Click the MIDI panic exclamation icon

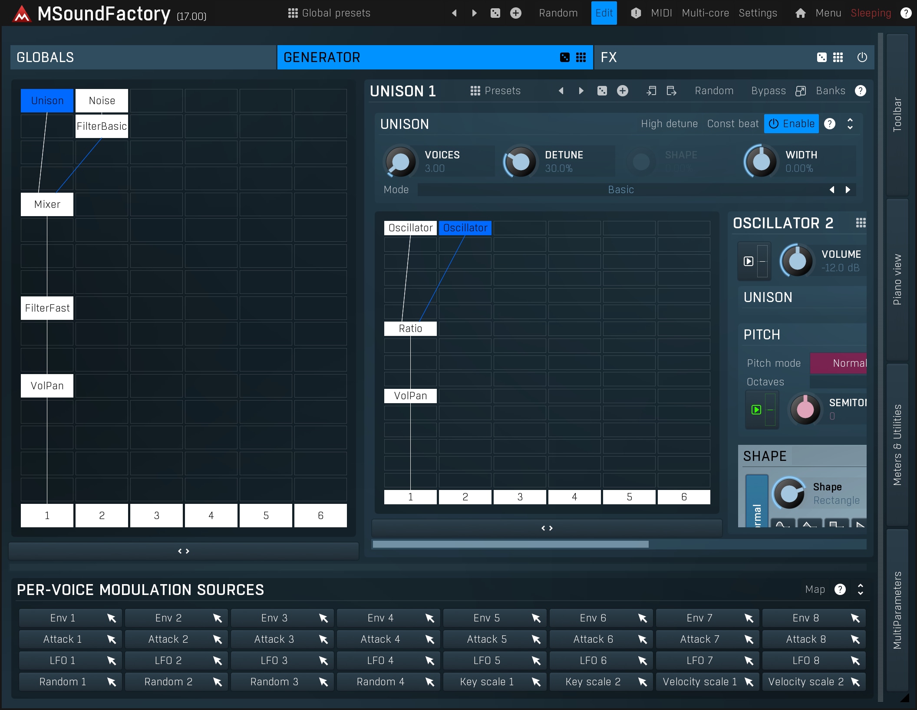[636, 13]
